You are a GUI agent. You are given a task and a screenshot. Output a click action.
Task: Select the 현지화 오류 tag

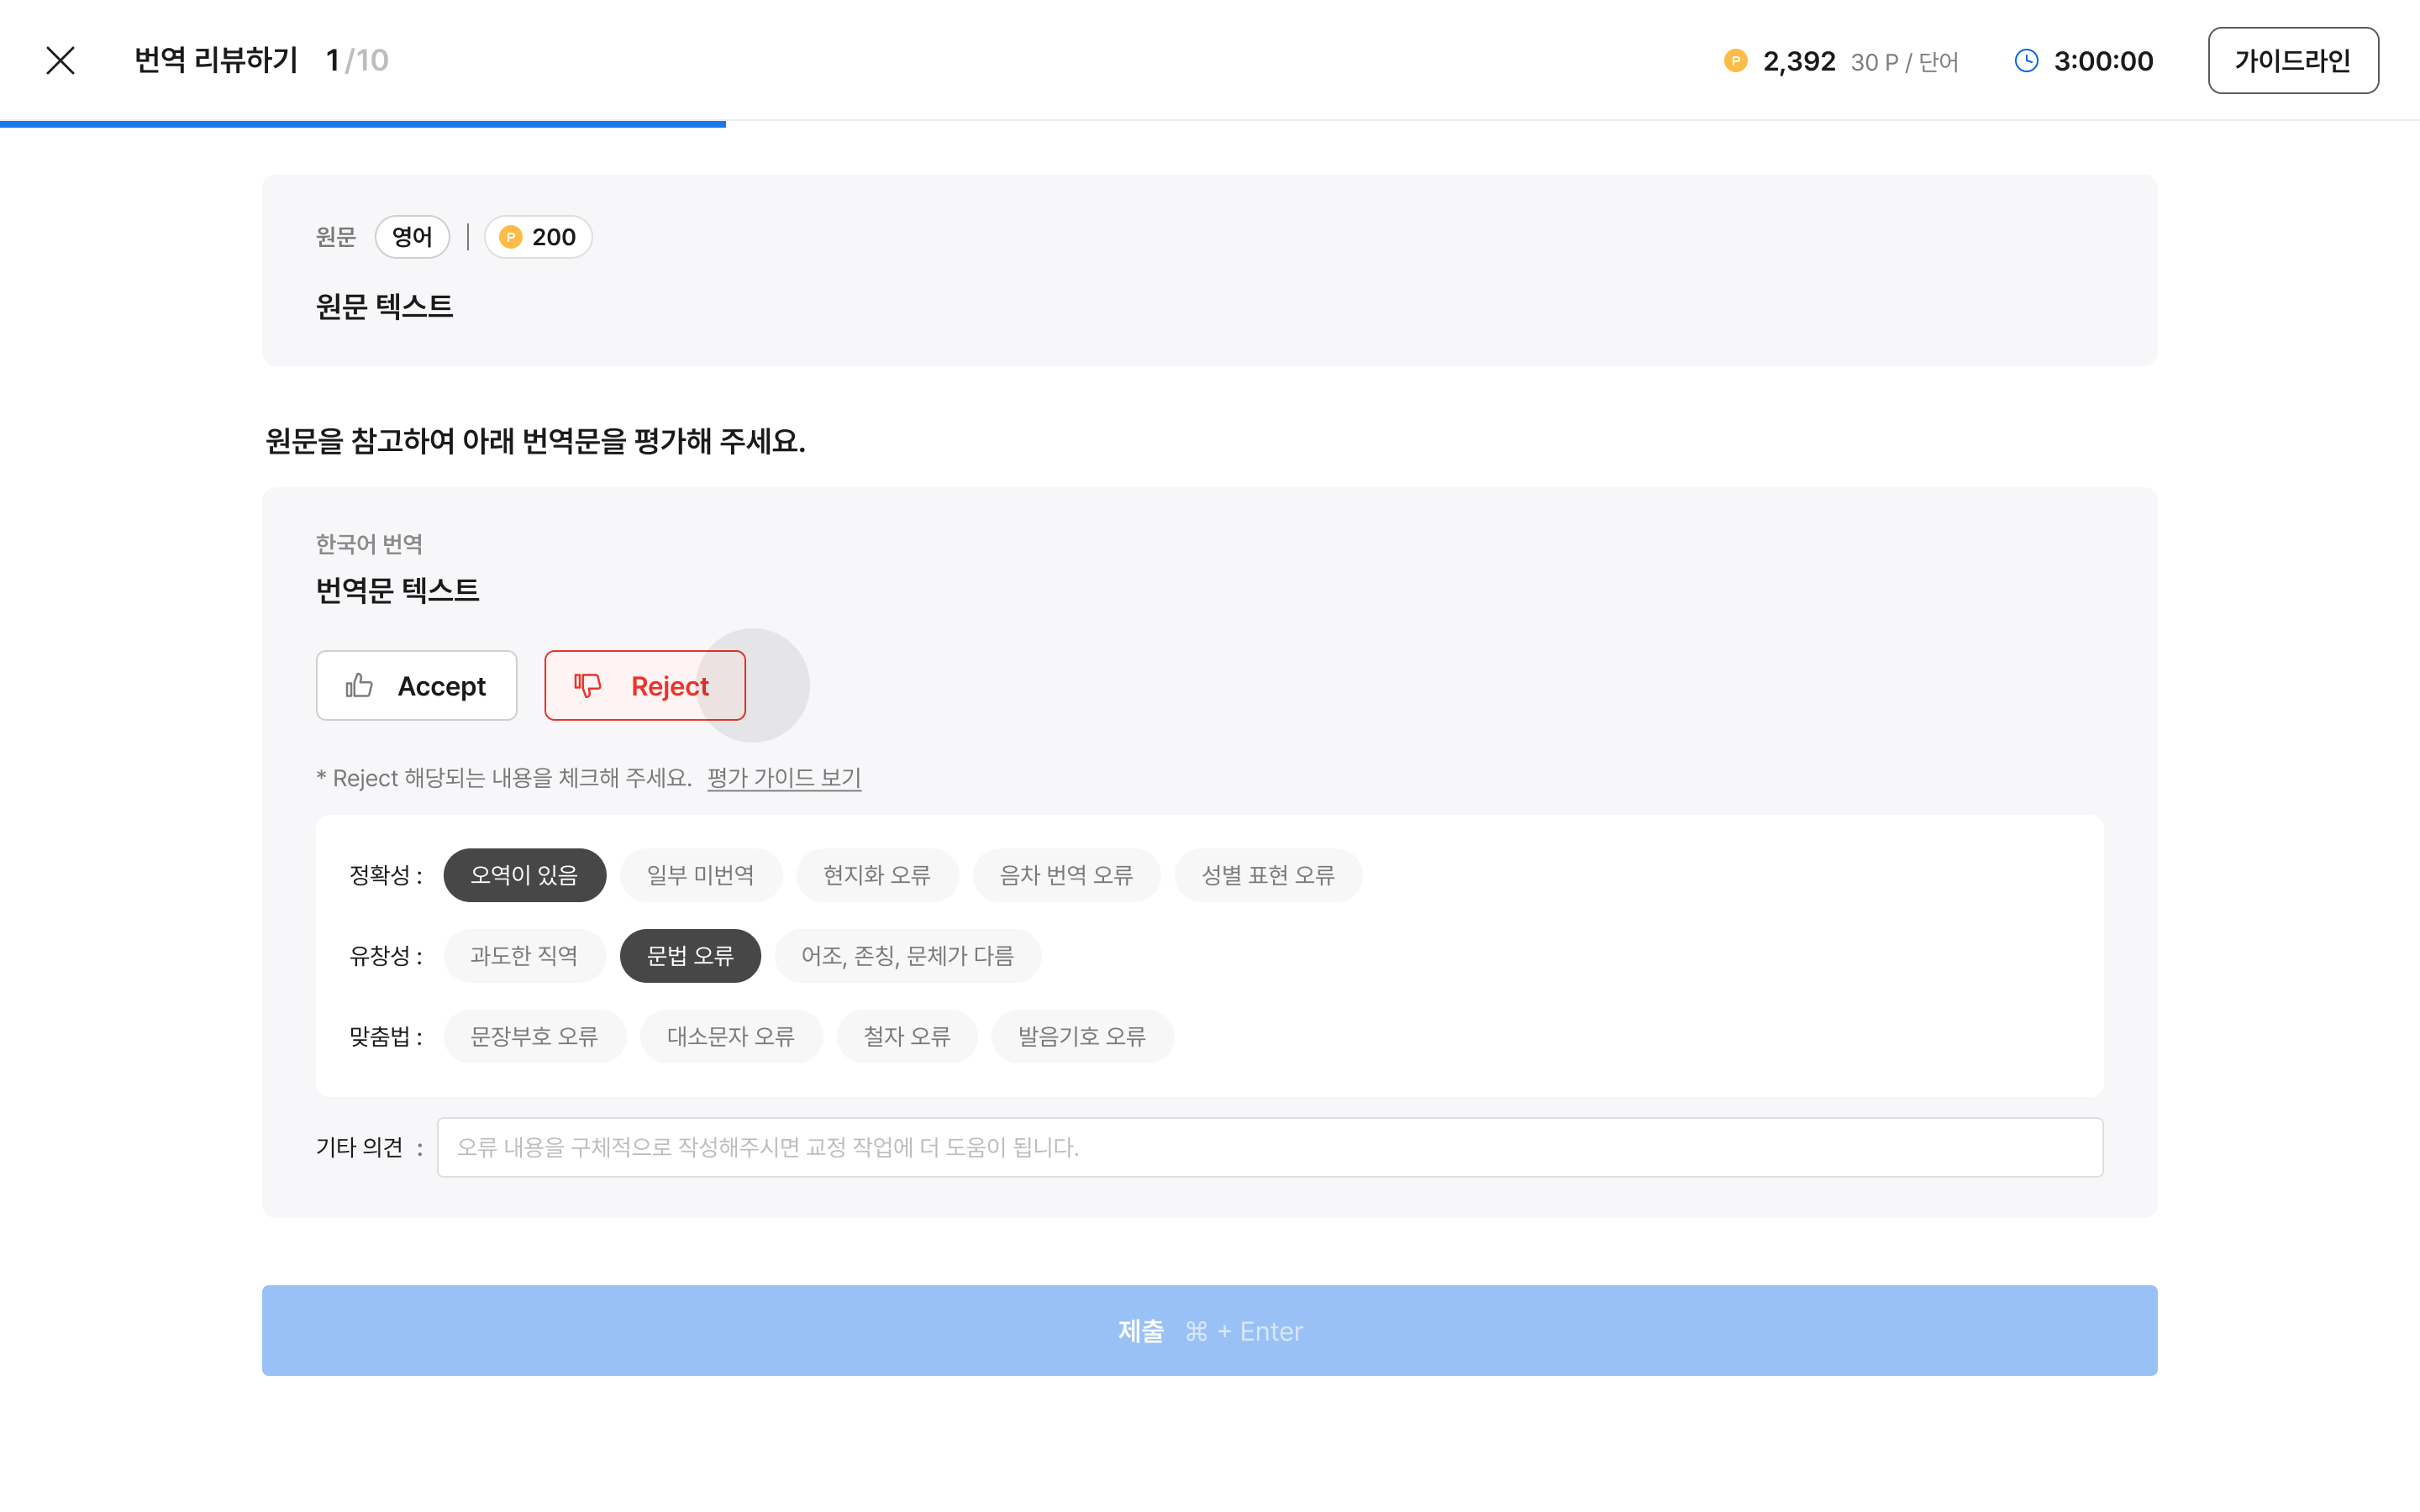point(877,875)
